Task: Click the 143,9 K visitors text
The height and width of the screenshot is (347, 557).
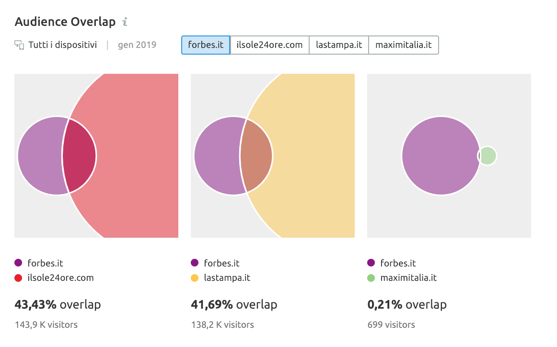Action: [x=46, y=325]
